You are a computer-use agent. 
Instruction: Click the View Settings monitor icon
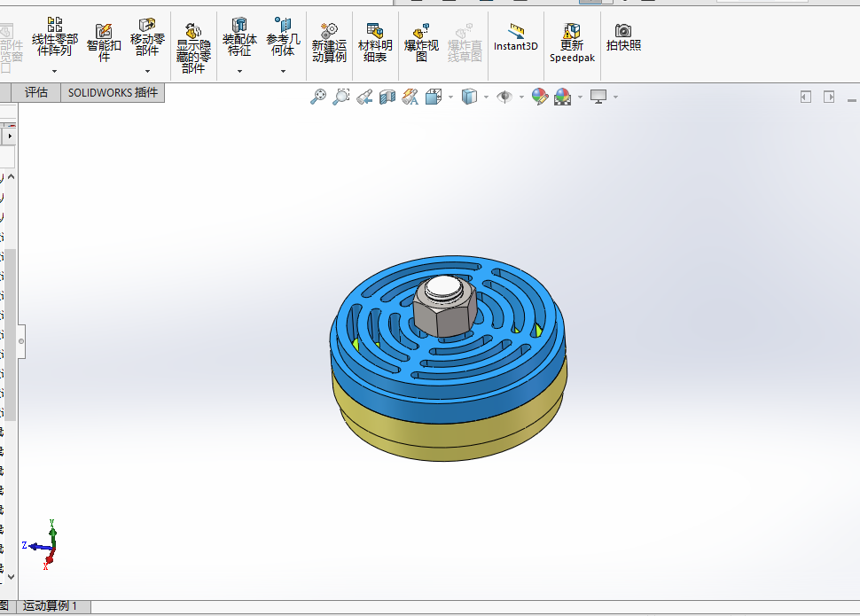[598, 97]
